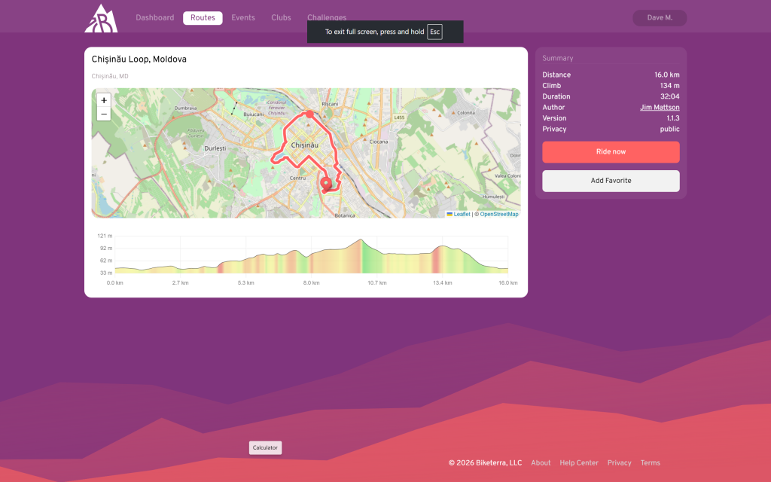This screenshot has height=482, width=771.
Task: Open the Leaflet attribution link
Action: 462,215
